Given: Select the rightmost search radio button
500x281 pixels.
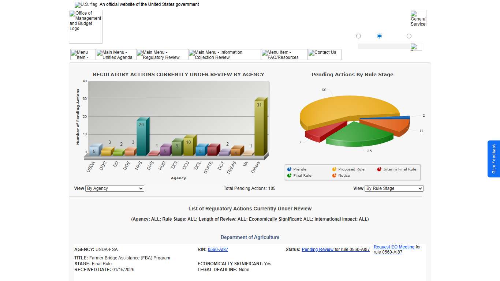Looking at the screenshot, I should click(409, 36).
